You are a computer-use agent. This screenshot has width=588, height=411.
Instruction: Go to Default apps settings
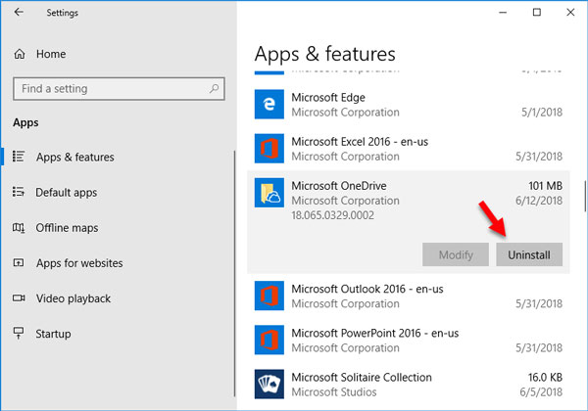pyautogui.click(x=67, y=193)
